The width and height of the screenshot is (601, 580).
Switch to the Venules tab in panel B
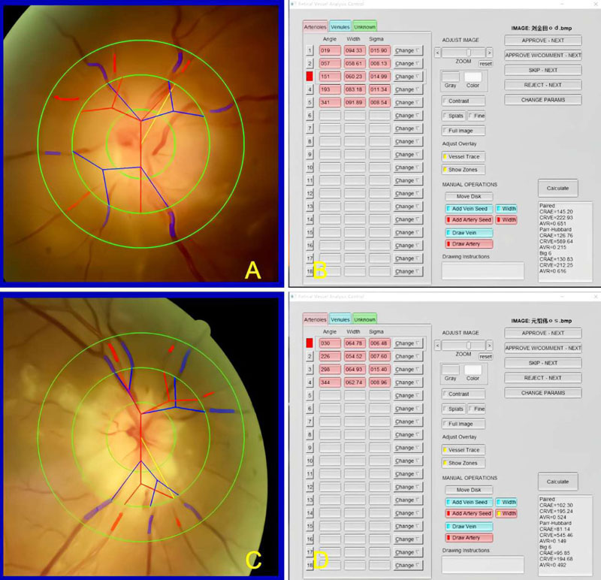pyautogui.click(x=340, y=27)
